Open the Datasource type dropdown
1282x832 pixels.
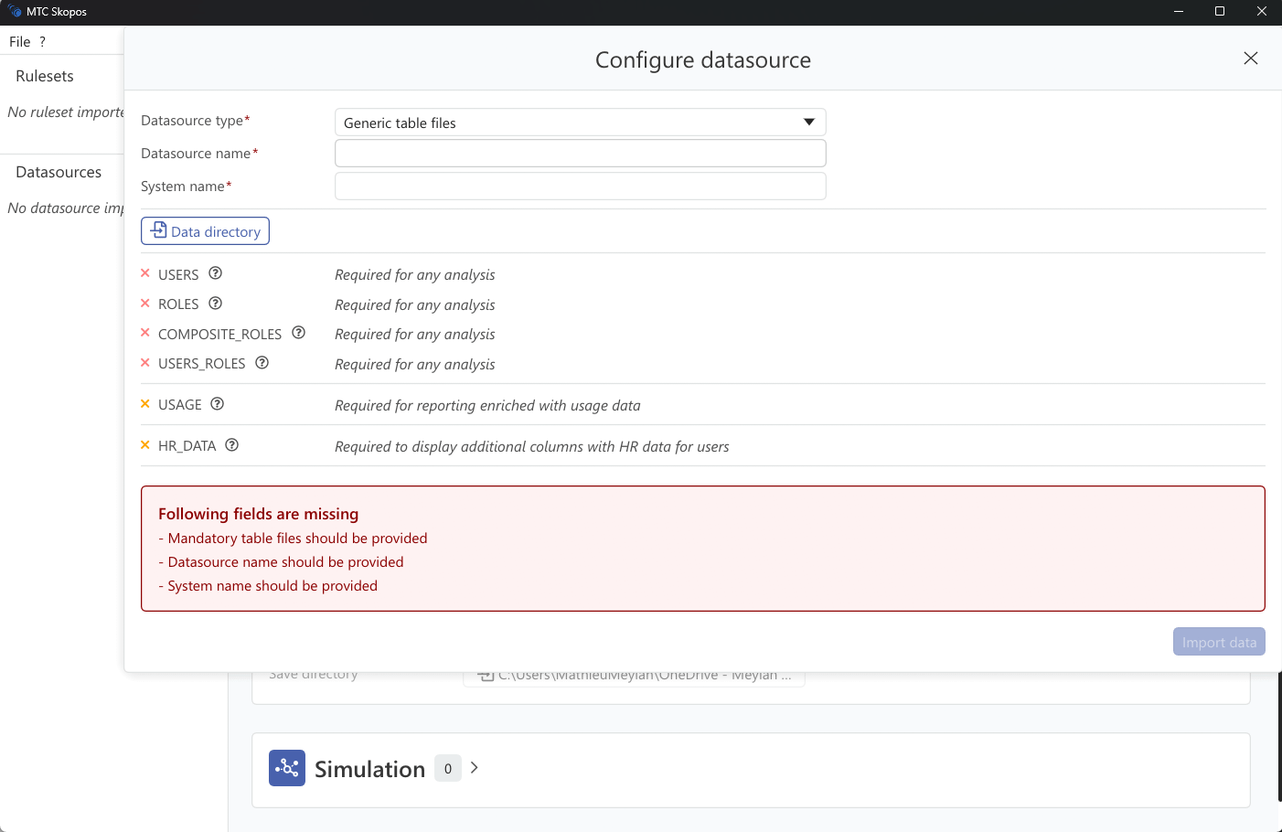pos(808,122)
